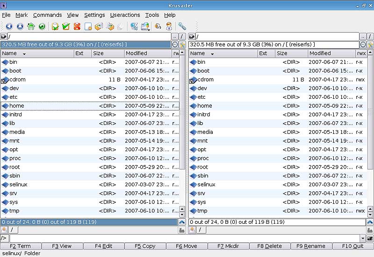Open the left panel media list button
This screenshot has width=374, height=257.
click(175, 44)
